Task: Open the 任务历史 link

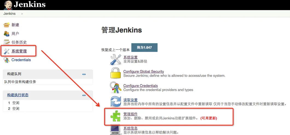Action: (x=19, y=42)
